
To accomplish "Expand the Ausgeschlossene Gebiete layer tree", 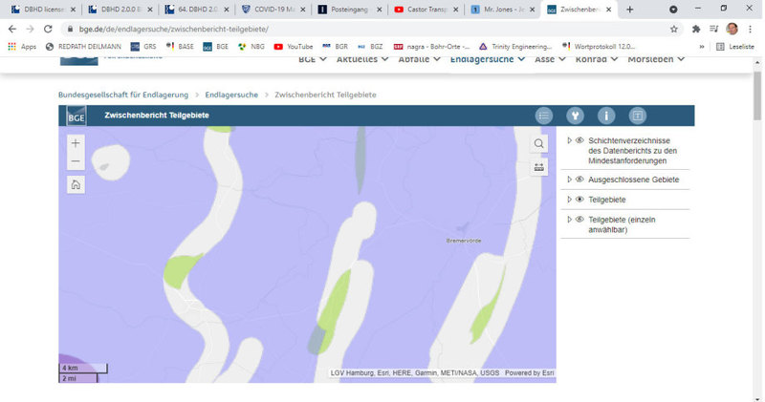I will 569,180.
